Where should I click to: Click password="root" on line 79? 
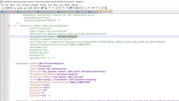click(40, 88)
